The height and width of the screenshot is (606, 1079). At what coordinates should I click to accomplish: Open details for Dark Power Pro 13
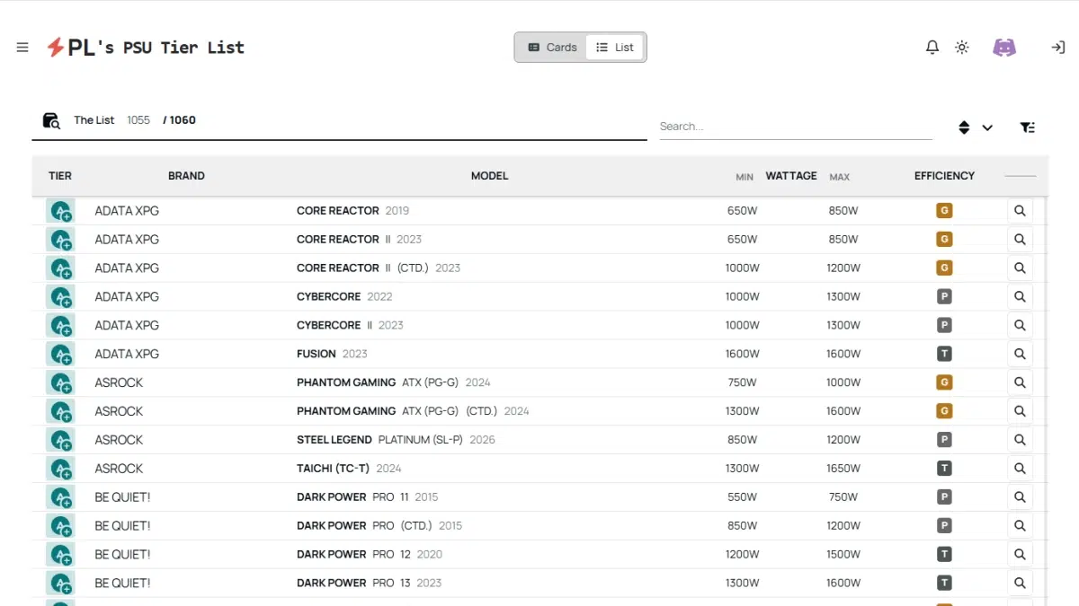point(1020,584)
